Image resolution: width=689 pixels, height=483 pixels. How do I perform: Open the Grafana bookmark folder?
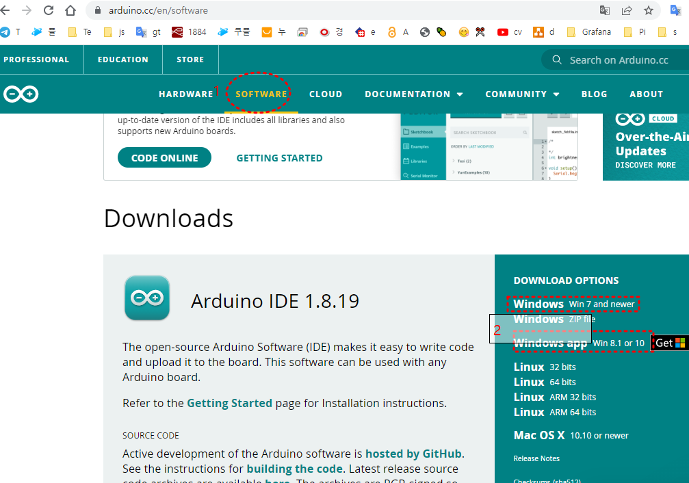click(589, 31)
